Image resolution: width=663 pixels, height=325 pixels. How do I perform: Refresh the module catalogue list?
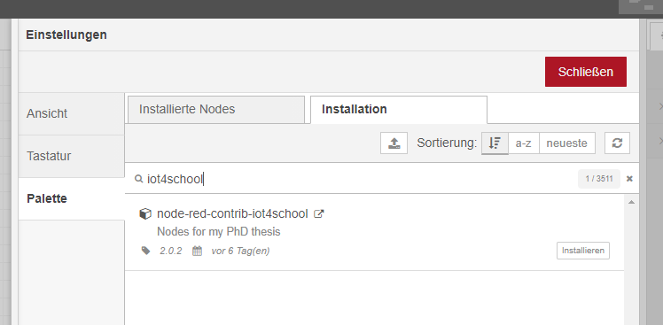pyautogui.click(x=617, y=143)
